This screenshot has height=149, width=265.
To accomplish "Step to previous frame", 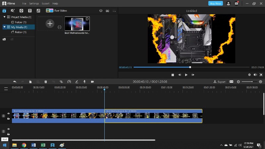I will [x=180, y=75].
